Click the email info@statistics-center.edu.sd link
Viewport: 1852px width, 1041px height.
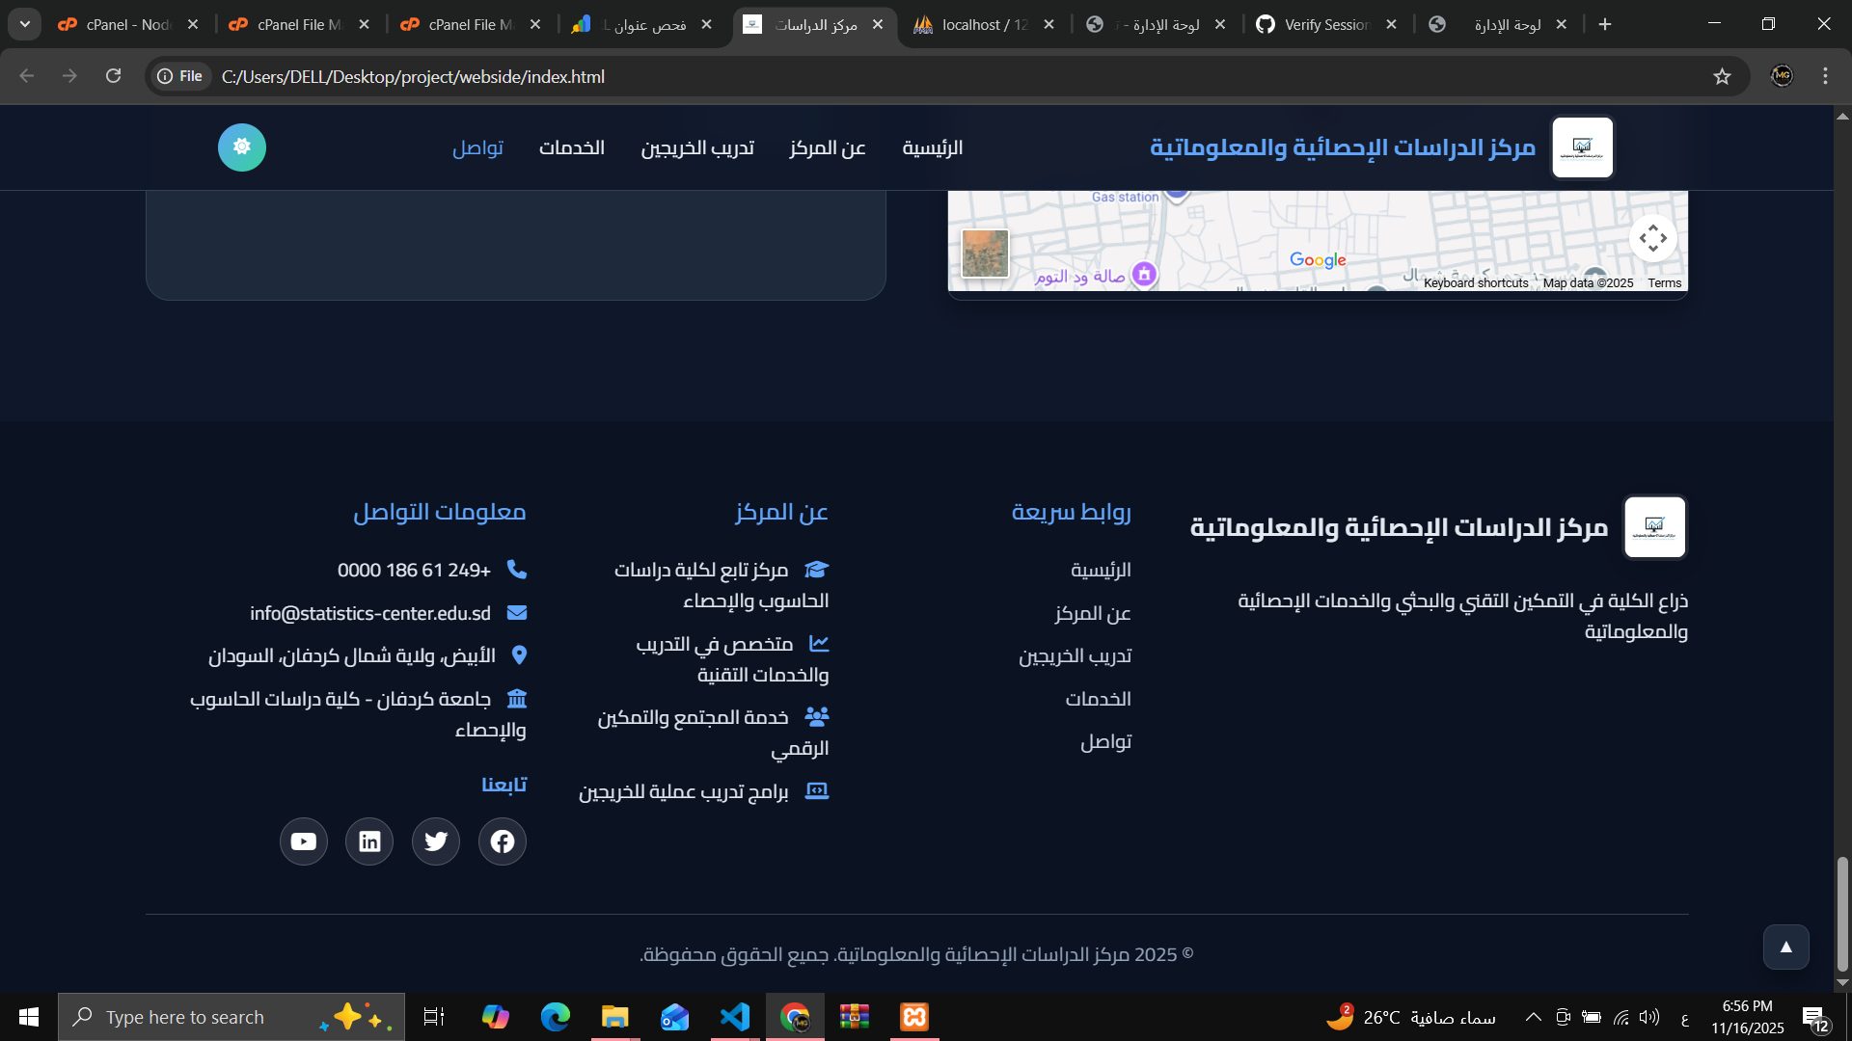coord(370,613)
